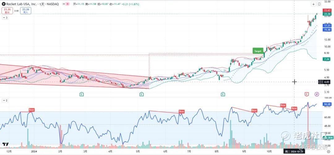Collapse the lower pane legend labeled 2

(x=5, y=100)
